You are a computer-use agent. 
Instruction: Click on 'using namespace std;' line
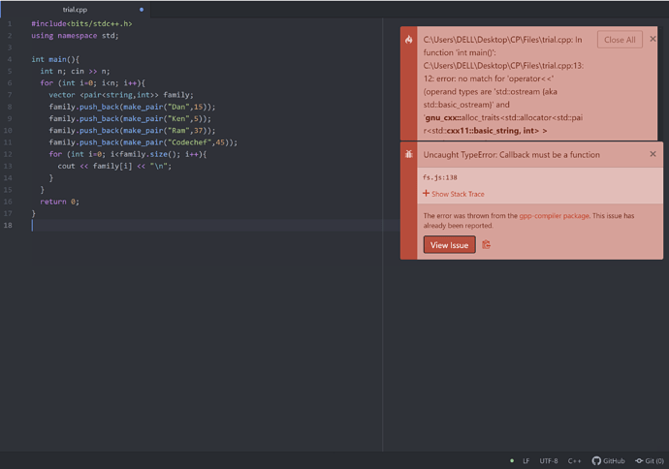75,36
